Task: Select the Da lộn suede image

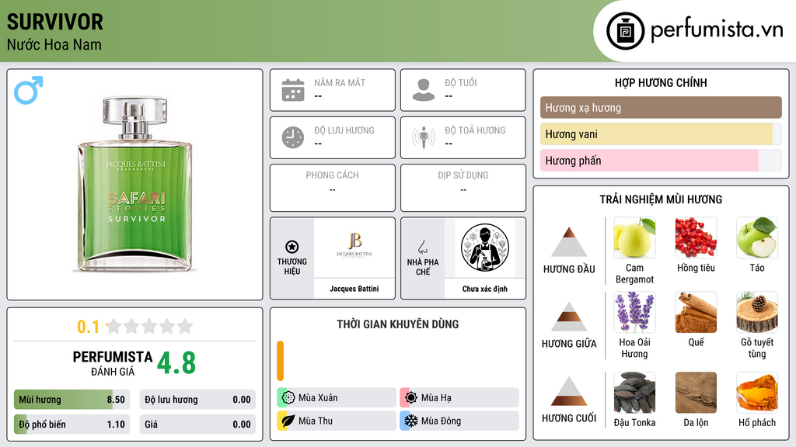Action: point(696,393)
